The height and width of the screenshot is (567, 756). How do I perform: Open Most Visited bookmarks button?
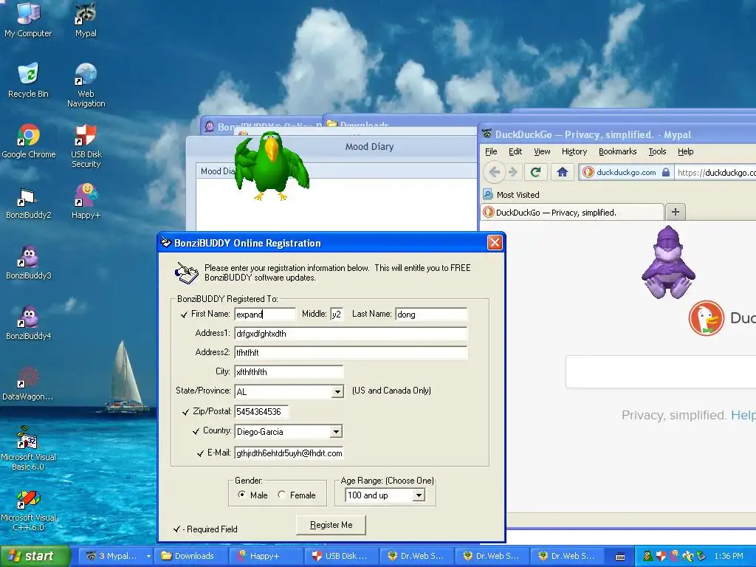coord(512,195)
